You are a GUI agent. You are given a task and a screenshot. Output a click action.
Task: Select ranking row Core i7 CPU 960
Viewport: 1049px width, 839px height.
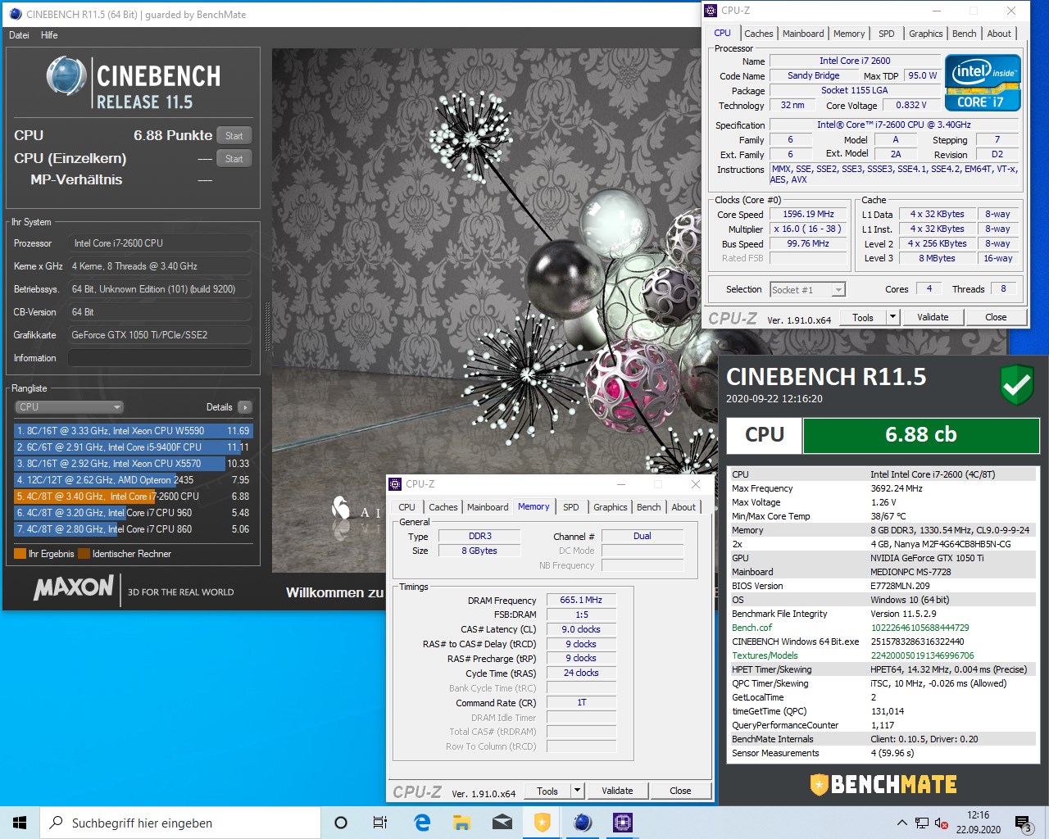(134, 513)
